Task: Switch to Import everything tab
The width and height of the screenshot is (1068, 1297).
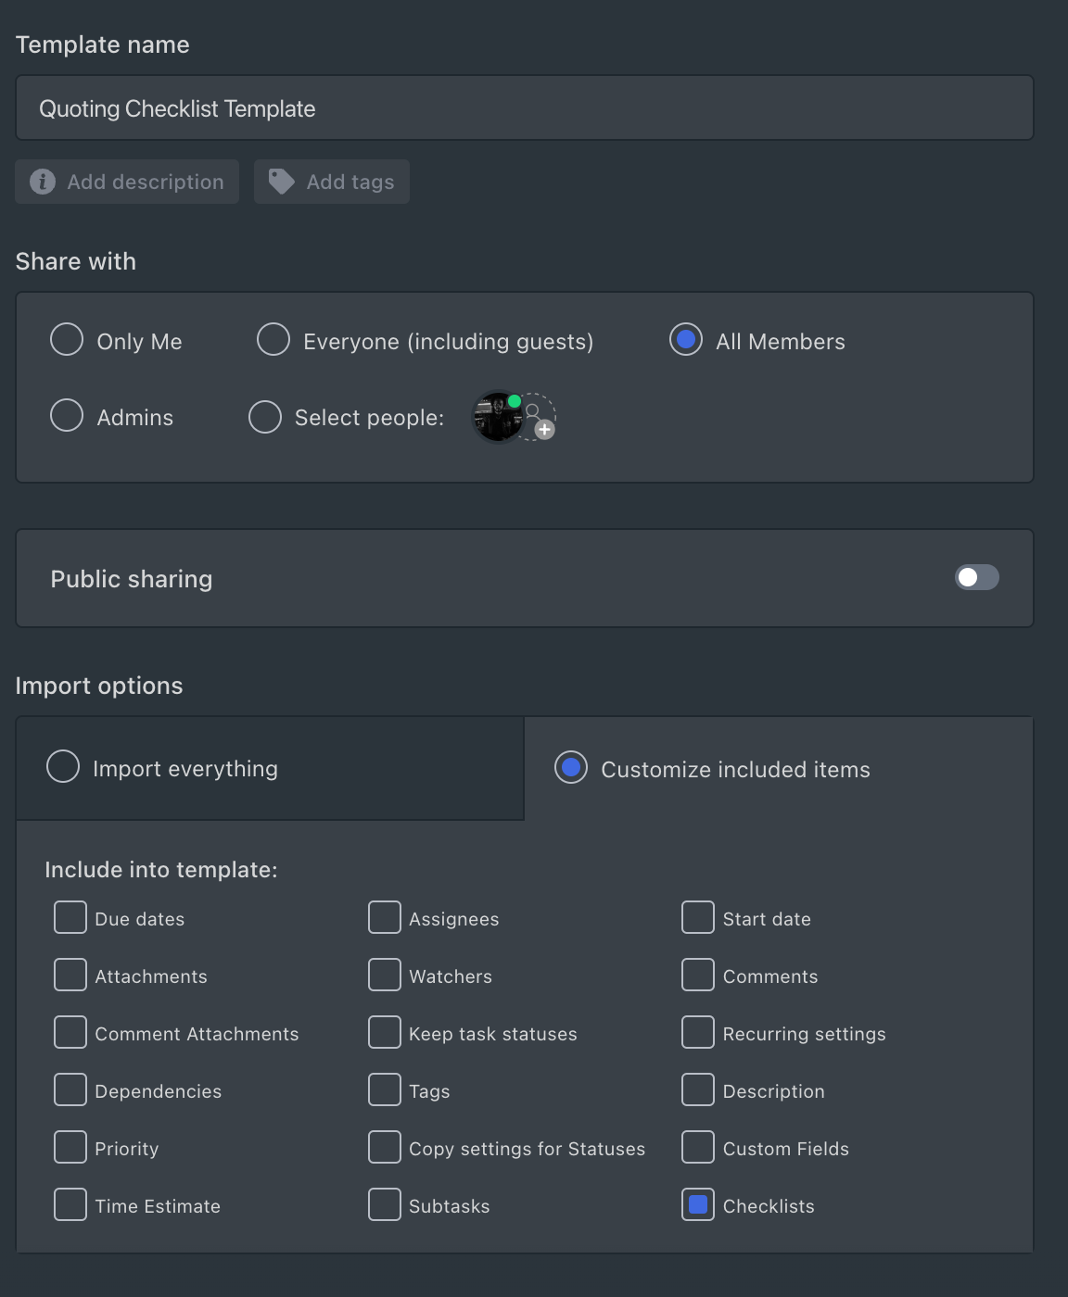Action: tap(63, 767)
